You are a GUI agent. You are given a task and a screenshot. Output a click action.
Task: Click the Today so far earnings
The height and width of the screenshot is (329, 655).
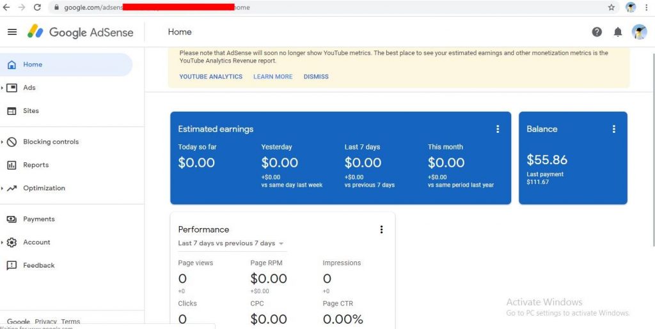tap(196, 163)
